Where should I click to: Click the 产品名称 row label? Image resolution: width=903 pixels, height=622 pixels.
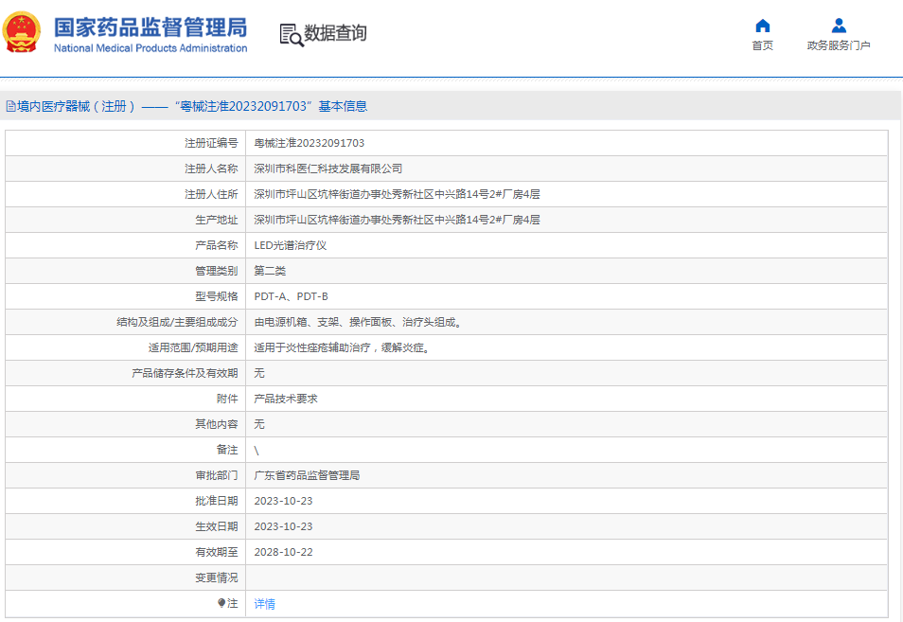(216, 245)
